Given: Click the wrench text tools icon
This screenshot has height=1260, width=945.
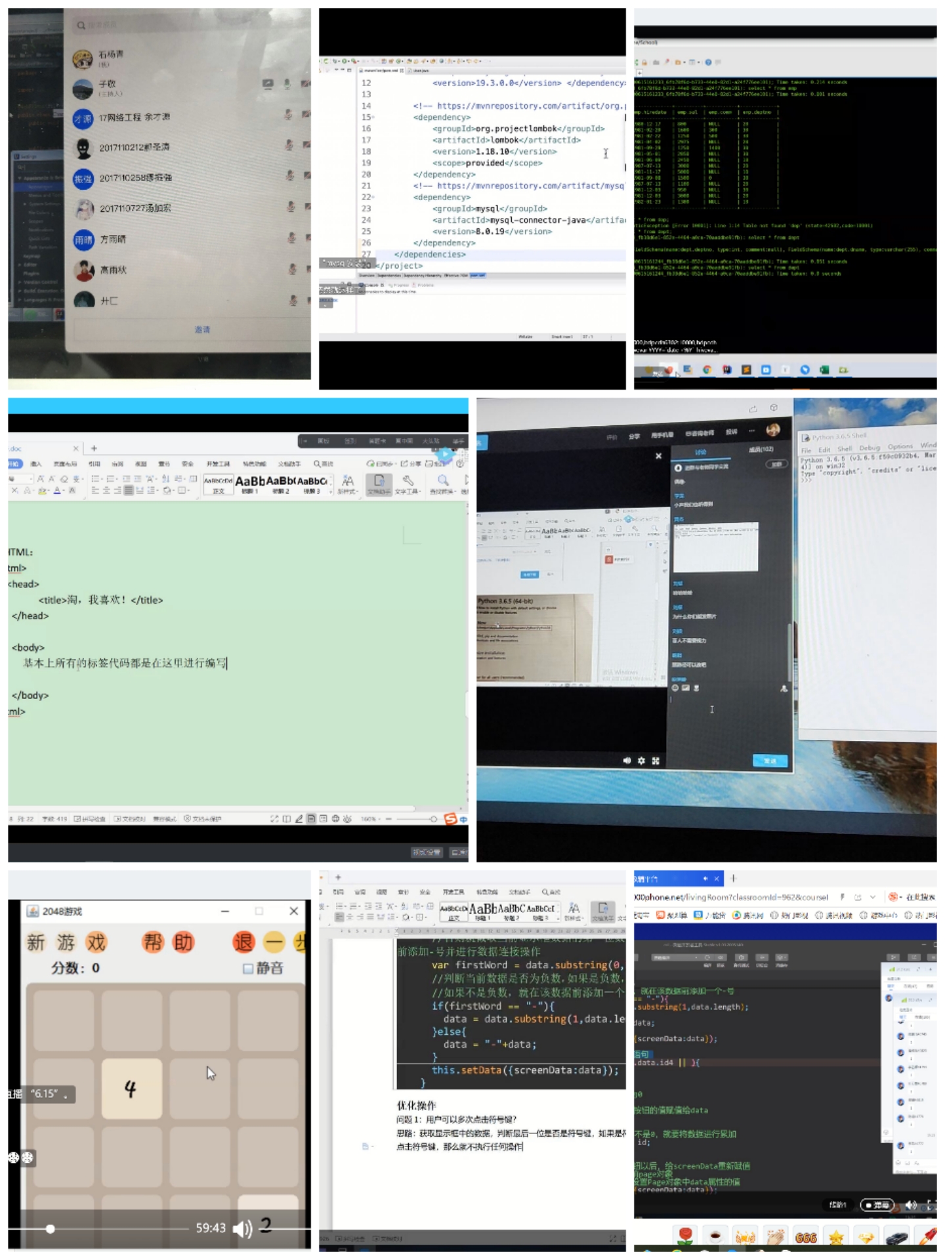Looking at the screenshot, I should click(408, 481).
